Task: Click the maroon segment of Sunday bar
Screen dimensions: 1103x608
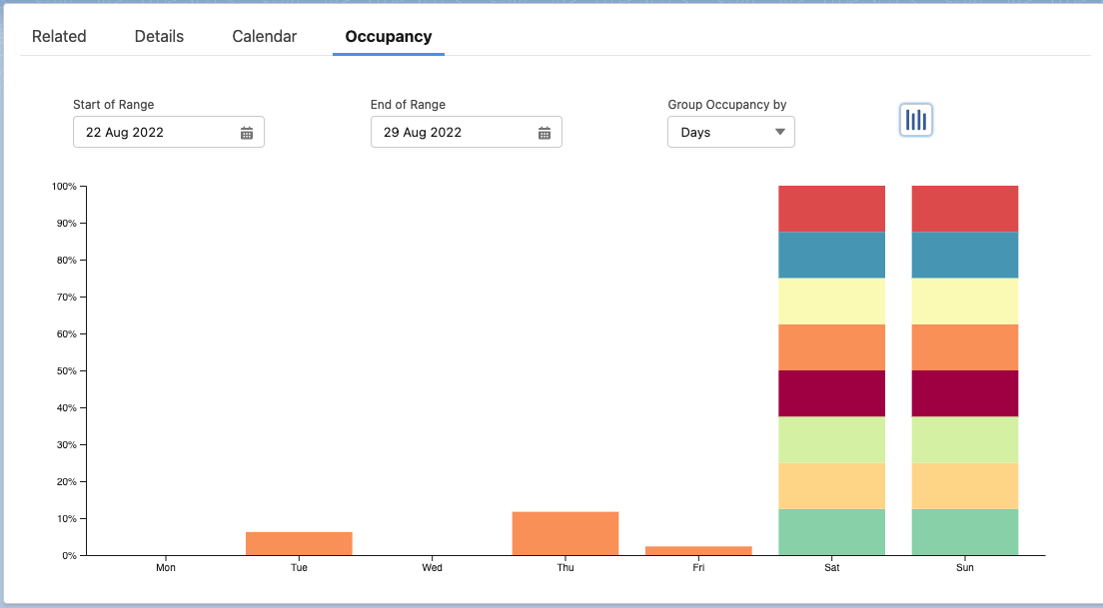Action: click(964, 393)
